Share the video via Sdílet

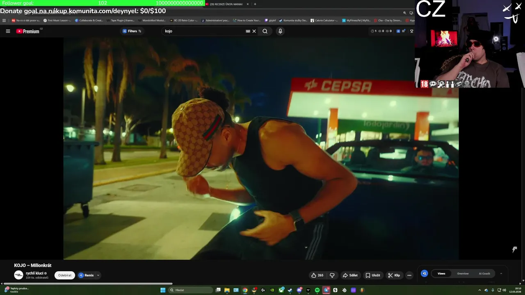coord(350,275)
